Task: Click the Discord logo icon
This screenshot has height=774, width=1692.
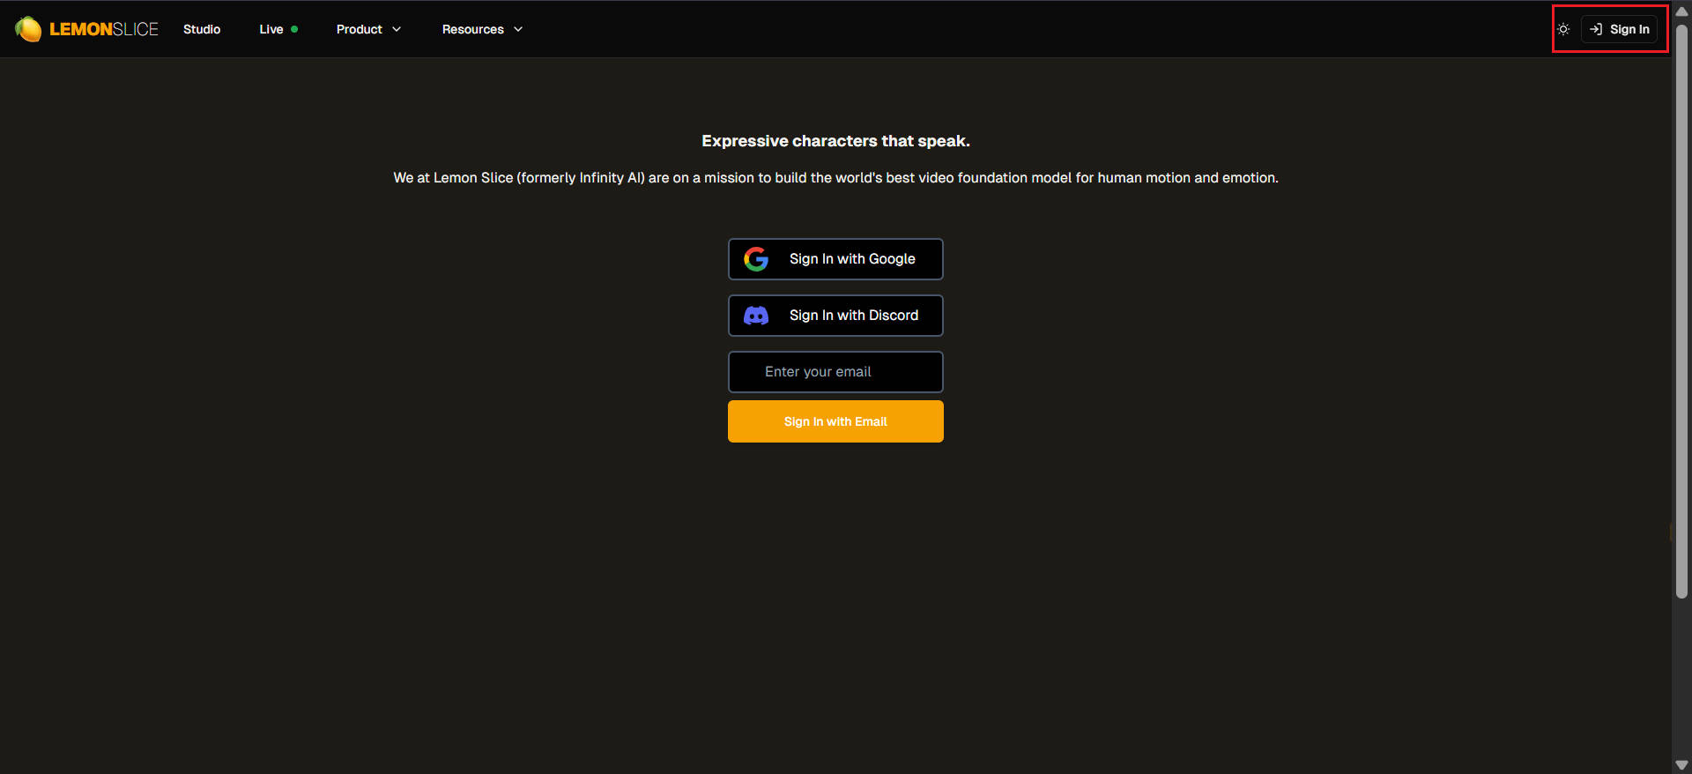Action: (756, 316)
